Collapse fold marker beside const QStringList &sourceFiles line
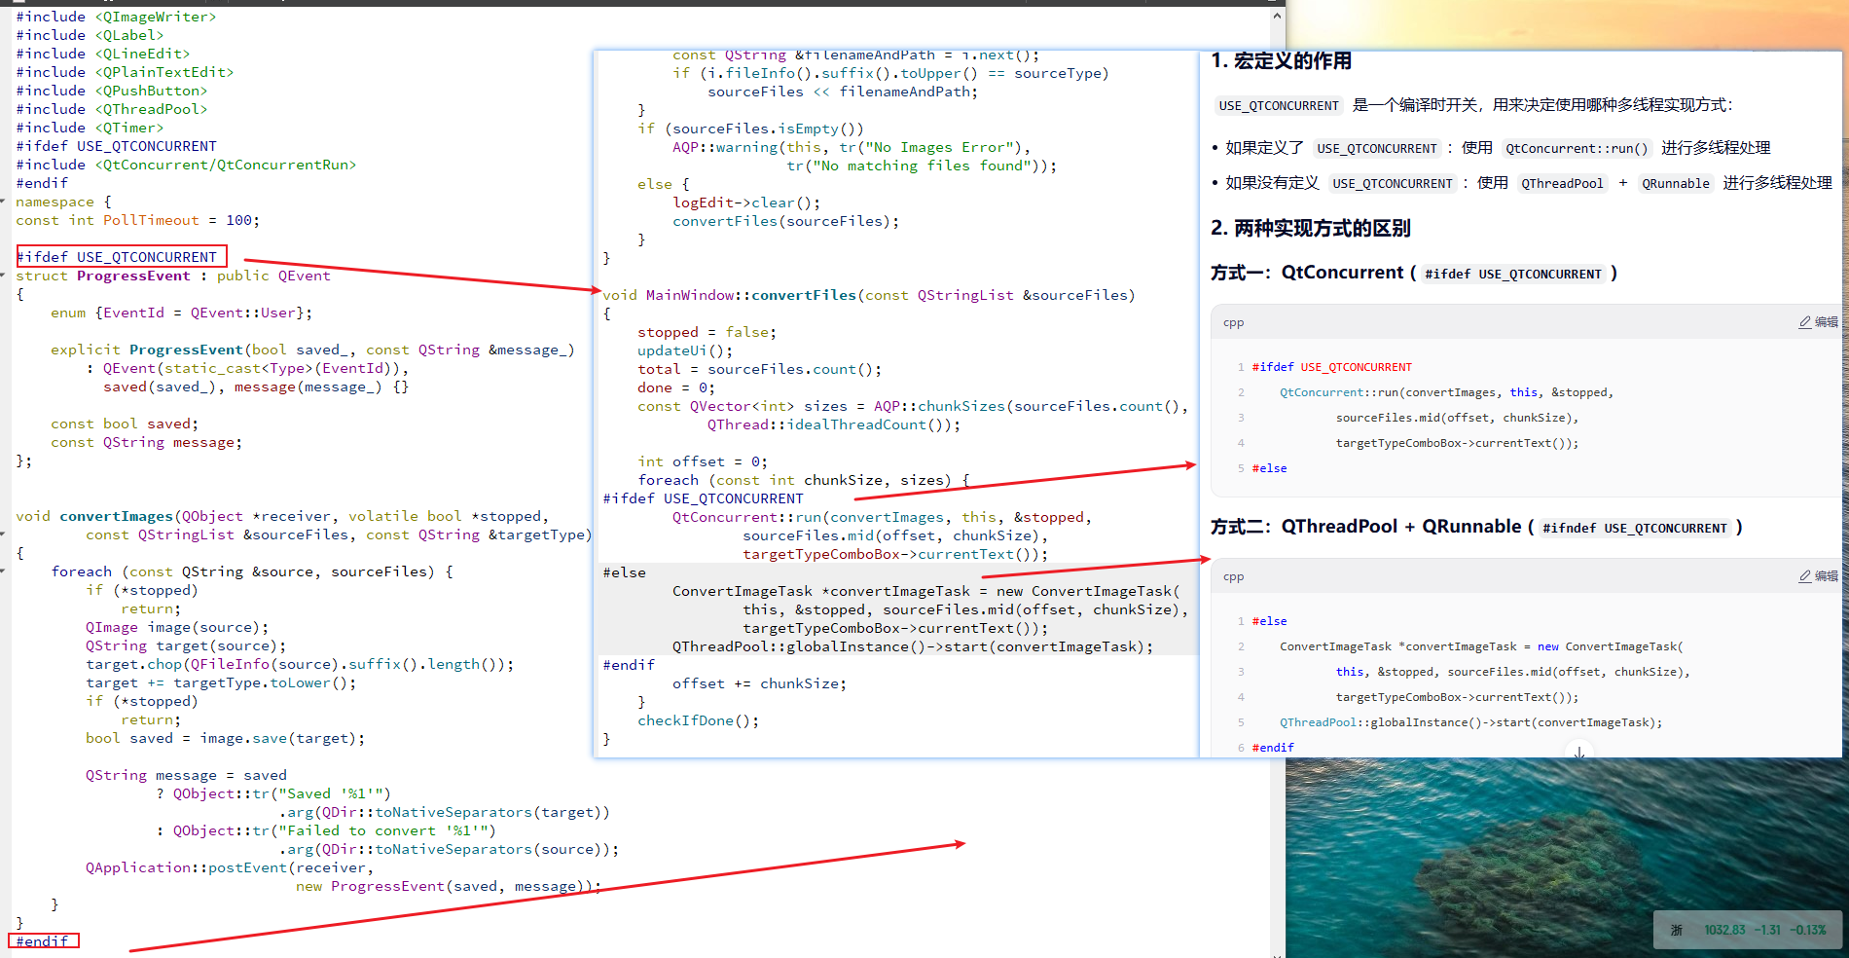1849x958 pixels. 4,534
